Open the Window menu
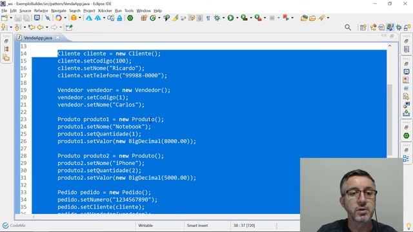413x232 pixels. click(143, 10)
